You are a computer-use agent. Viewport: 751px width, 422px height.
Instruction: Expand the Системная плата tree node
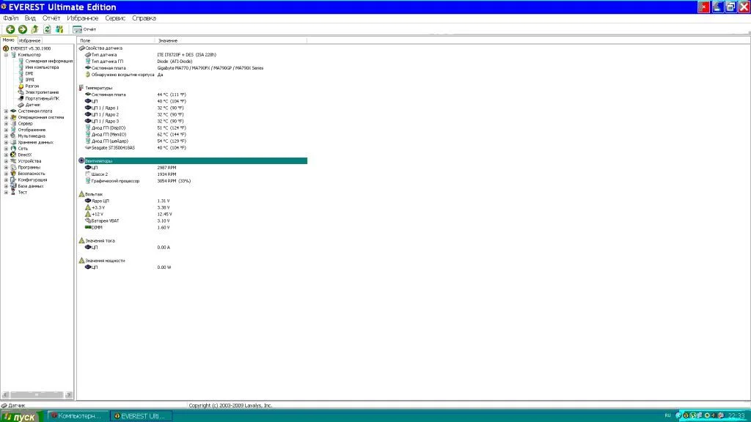[x=6, y=111]
